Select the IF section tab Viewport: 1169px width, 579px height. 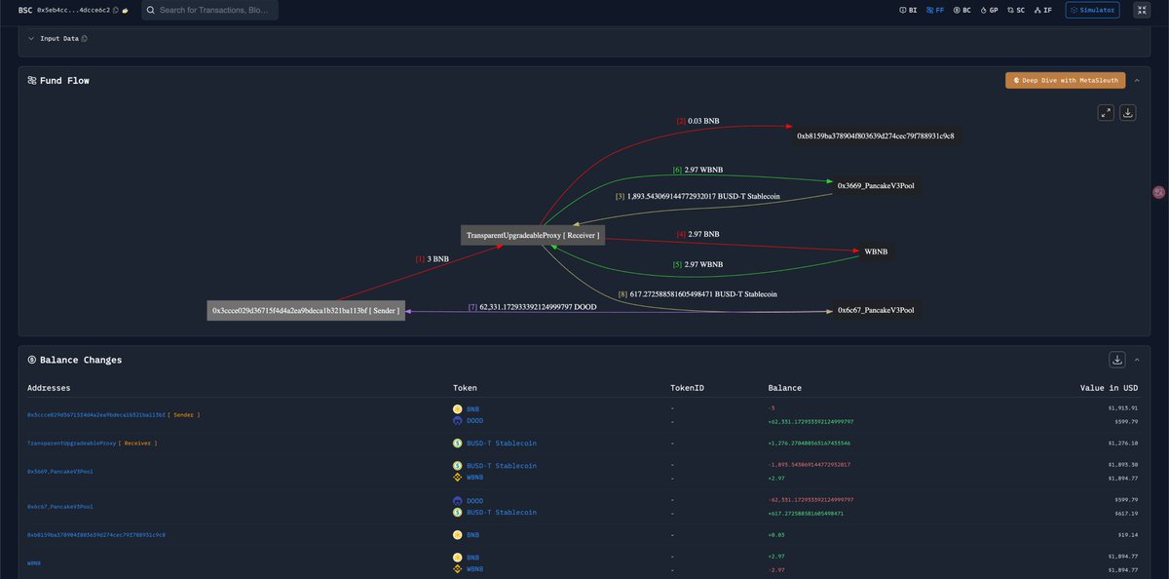1042,10
